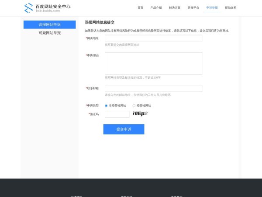Click the 提交申诉 submit button
The width and height of the screenshot is (262, 197).
coord(124,129)
